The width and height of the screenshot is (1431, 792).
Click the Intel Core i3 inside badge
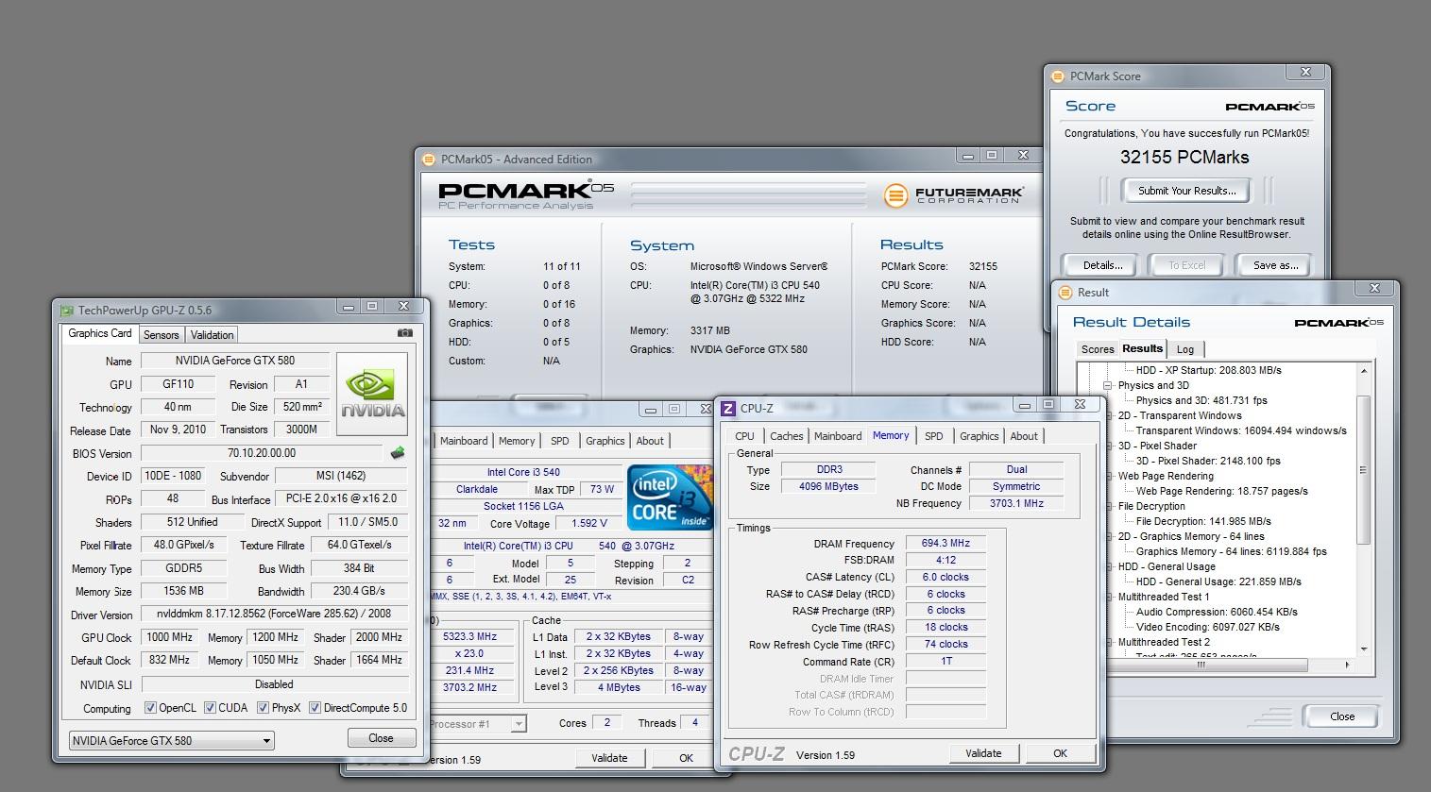click(670, 497)
